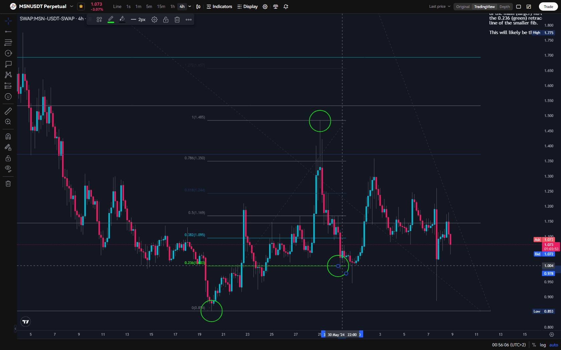This screenshot has width=561, height=350.
Task: Activate the zoom in tool
Action: tap(8, 122)
